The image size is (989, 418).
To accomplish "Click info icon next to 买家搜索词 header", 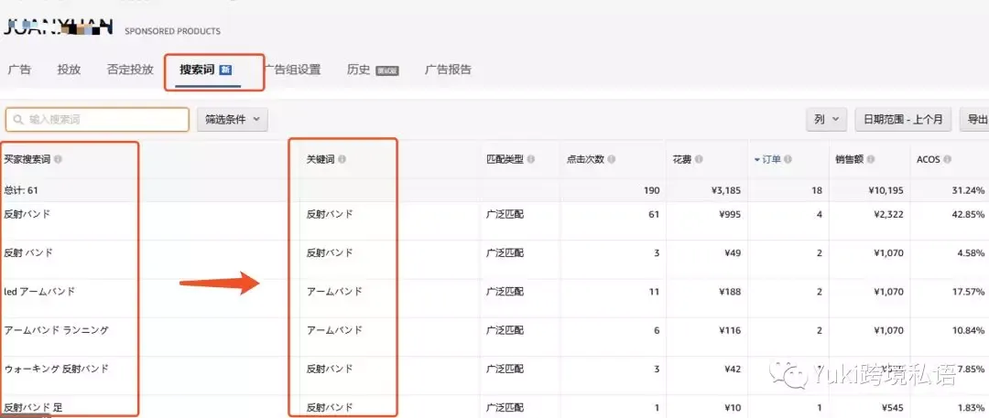I will point(58,159).
